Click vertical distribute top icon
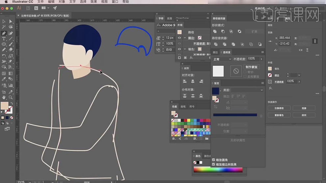The height and width of the screenshot is (183, 326). click(184, 96)
